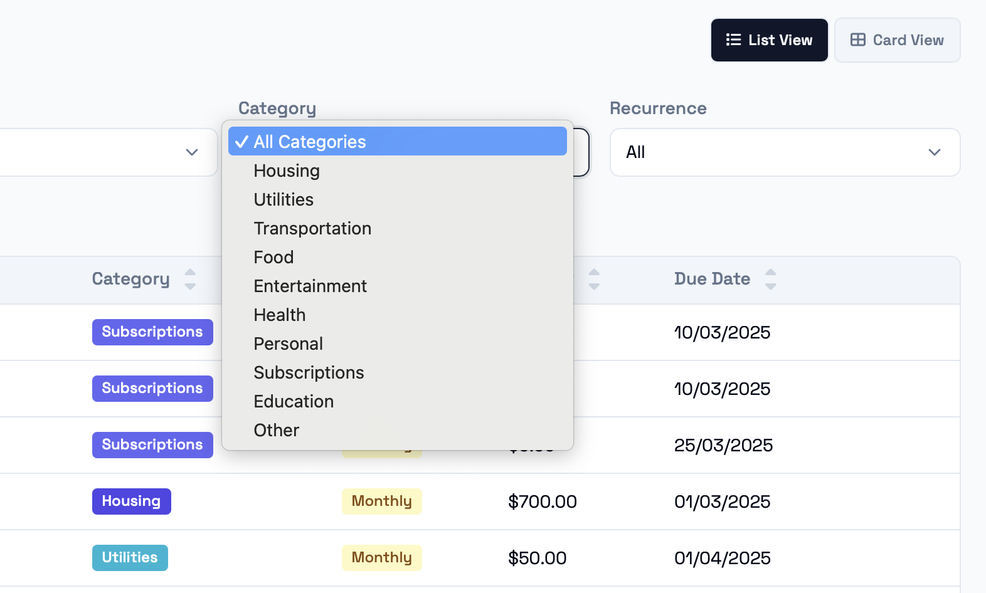
Task: Choose Food category option
Action: click(x=273, y=257)
